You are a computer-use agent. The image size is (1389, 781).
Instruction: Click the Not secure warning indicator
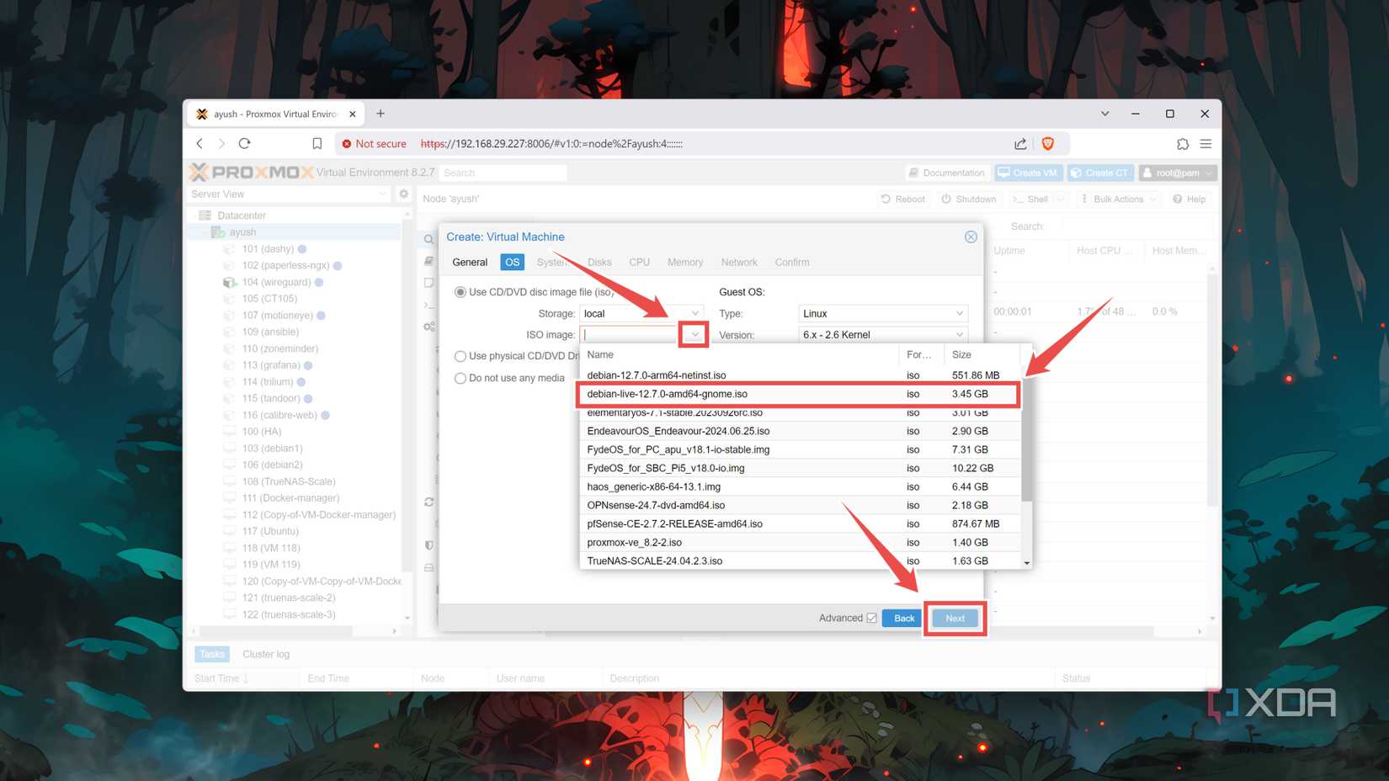click(x=374, y=144)
